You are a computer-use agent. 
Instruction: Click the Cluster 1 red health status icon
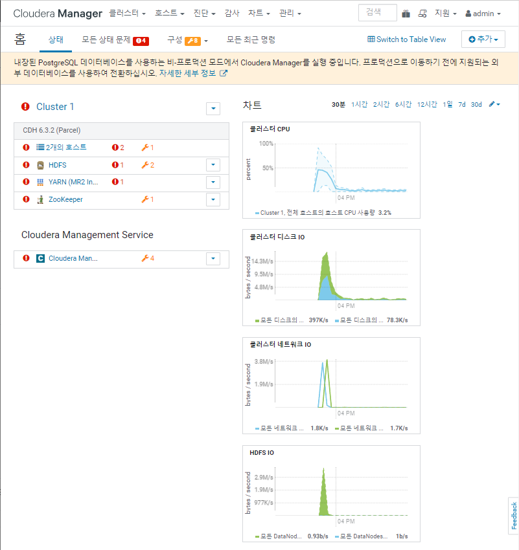pos(25,106)
